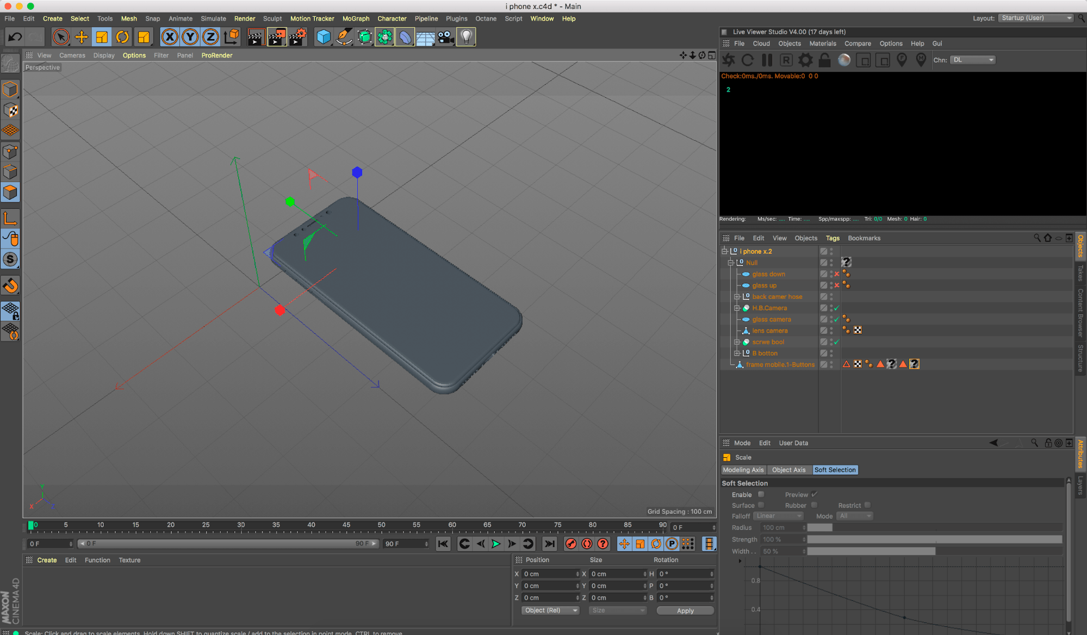
Task: Select the 'glass camera' object in list
Action: 771,320
